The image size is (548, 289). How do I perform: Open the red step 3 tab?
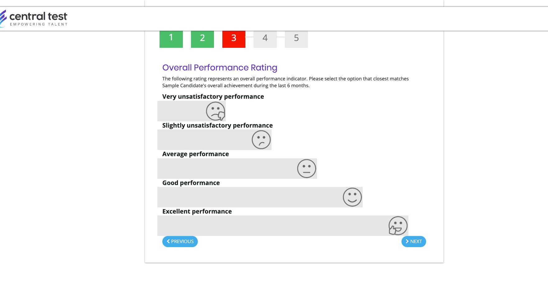pyautogui.click(x=234, y=39)
